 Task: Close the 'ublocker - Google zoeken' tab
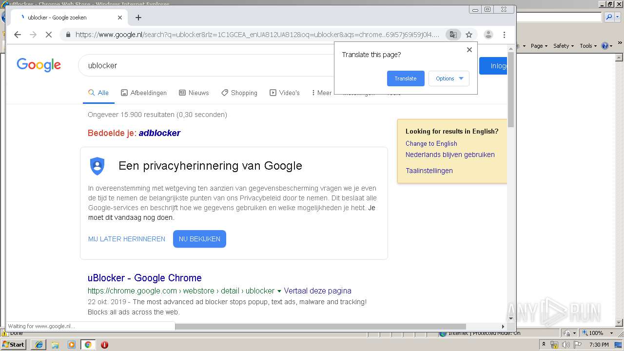click(x=120, y=18)
